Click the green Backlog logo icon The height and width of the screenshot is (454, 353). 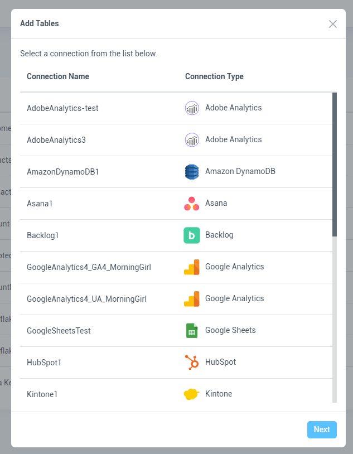(x=192, y=235)
